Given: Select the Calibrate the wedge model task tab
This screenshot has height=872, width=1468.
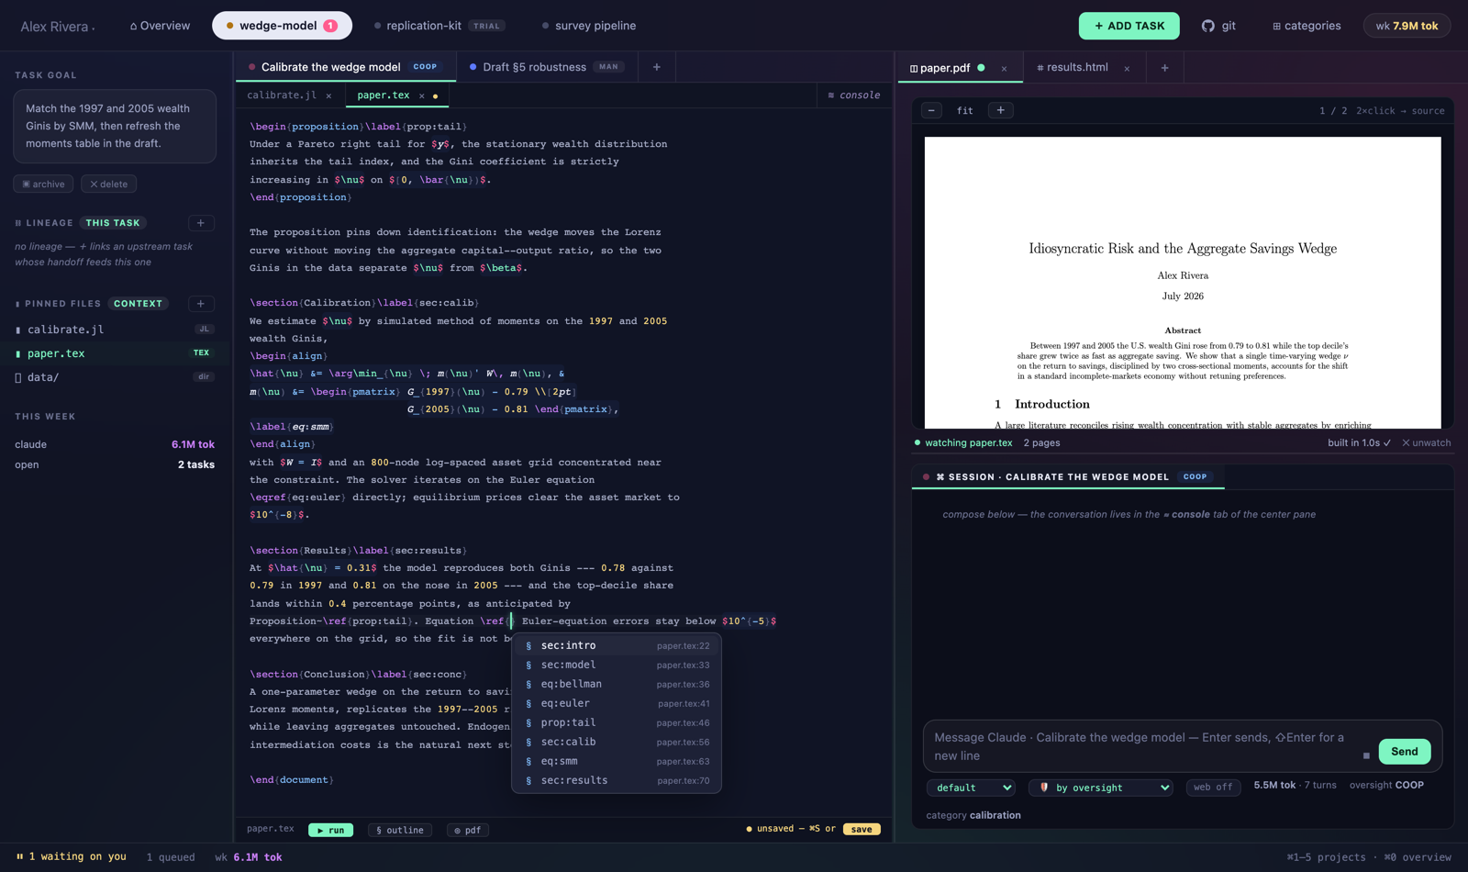Looking at the screenshot, I should coord(344,67).
